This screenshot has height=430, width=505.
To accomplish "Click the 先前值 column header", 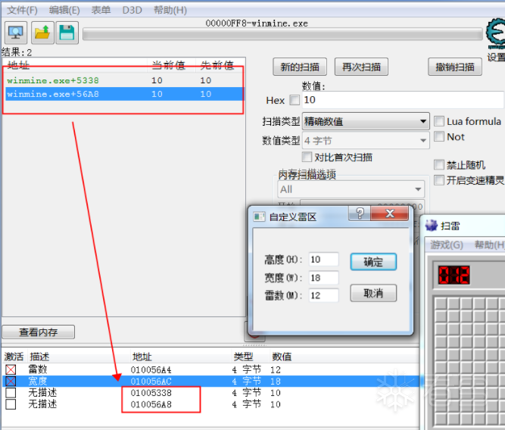I will (217, 65).
